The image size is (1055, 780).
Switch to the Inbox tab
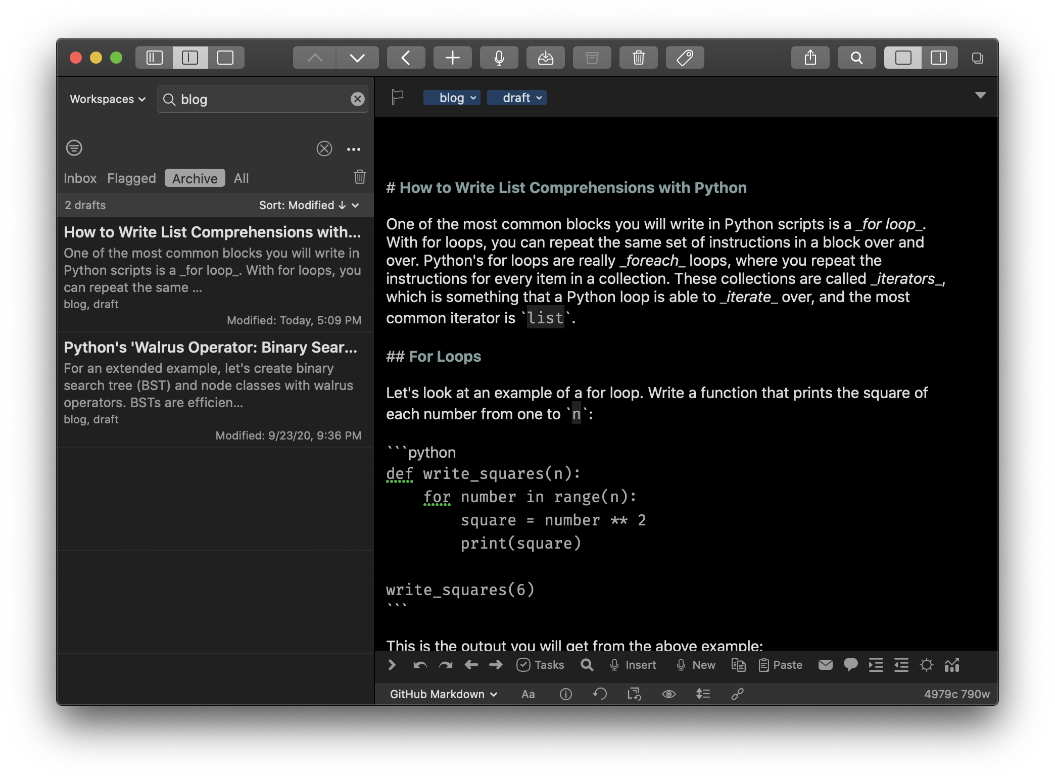tap(80, 178)
